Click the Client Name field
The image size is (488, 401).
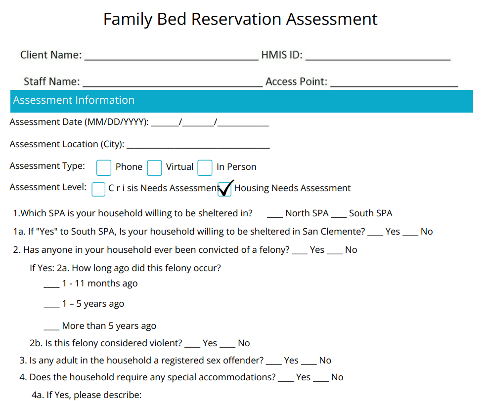tap(171, 55)
